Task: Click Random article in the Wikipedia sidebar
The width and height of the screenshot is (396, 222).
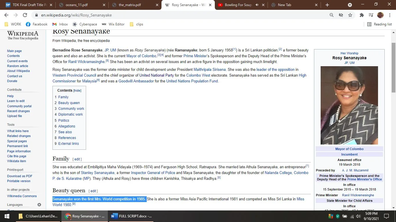Action: (17, 66)
